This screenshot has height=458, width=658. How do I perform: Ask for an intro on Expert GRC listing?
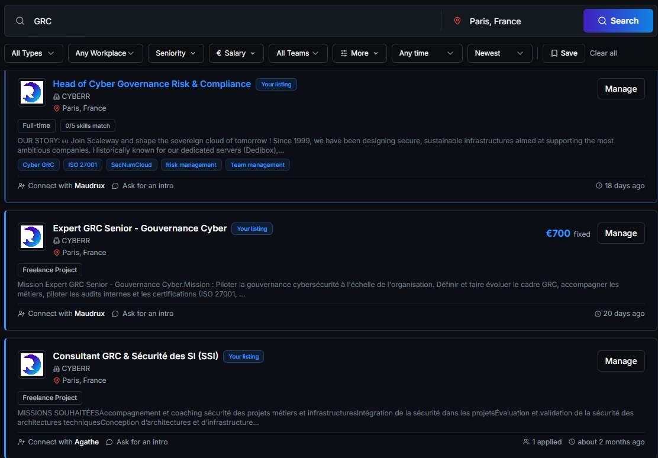point(143,314)
